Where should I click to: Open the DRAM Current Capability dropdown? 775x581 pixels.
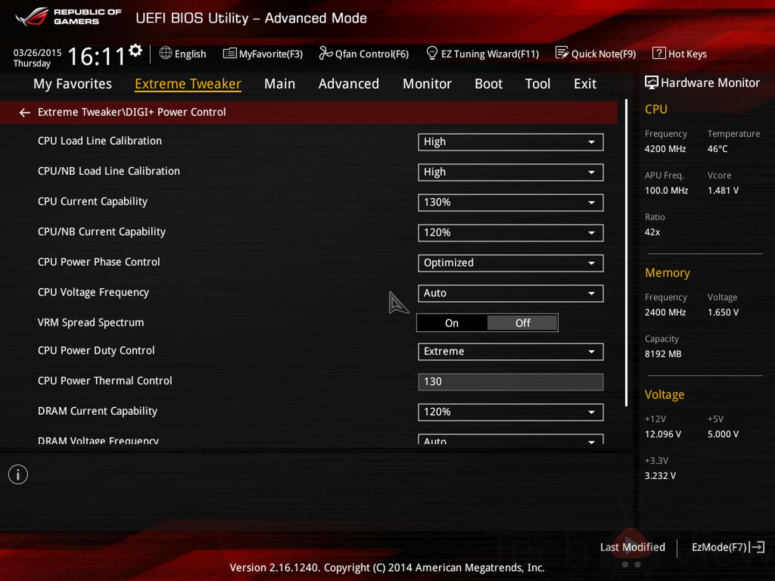pos(510,412)
